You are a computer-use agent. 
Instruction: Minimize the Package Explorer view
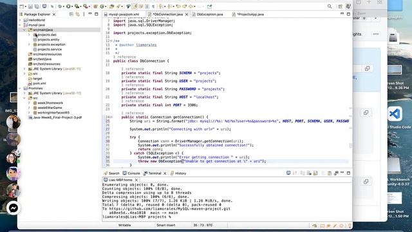click(90, 14)
